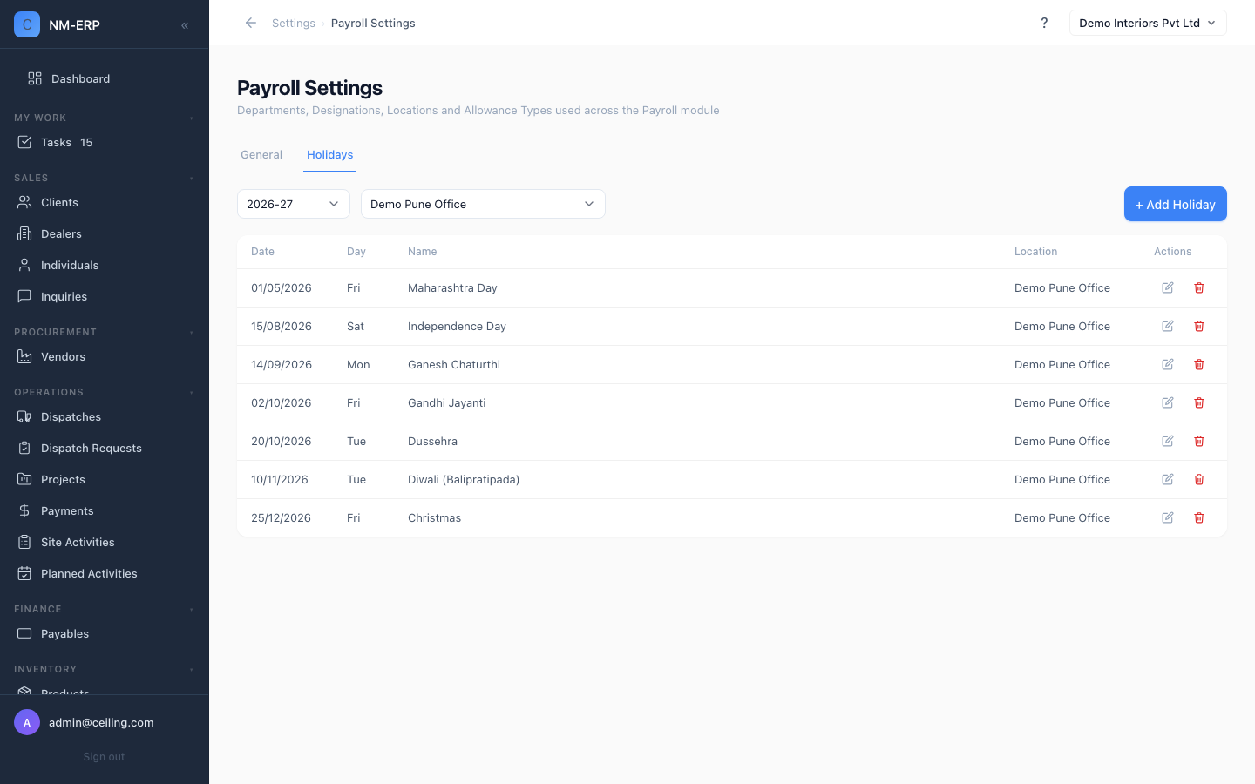Screen dimensions: 1255x784
Task: Open help via question mark icon
Action: tap(1044, 23)
